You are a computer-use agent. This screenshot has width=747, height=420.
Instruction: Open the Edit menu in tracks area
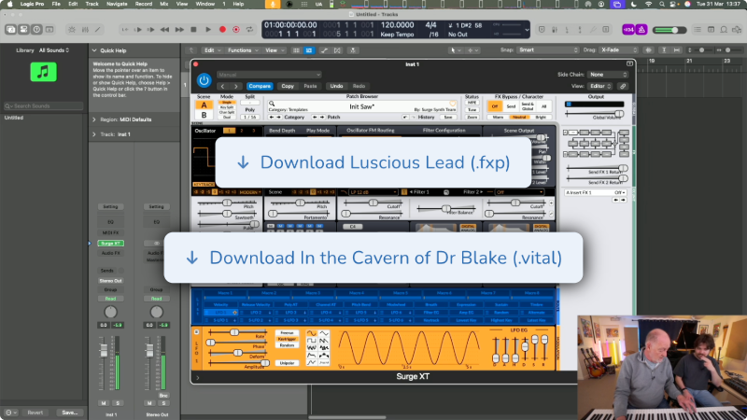[x=212, y=50]
